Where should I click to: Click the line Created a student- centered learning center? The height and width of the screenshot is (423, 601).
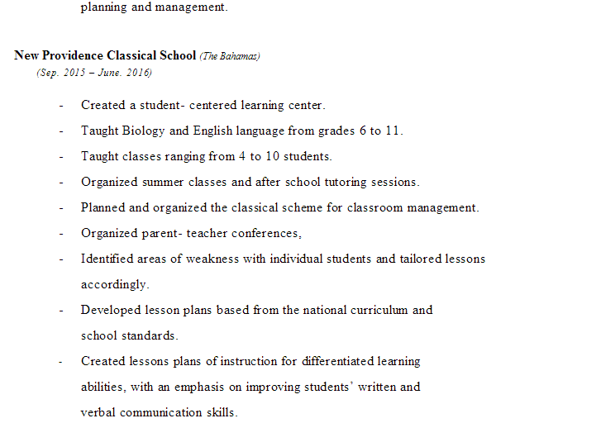point(203,106)
